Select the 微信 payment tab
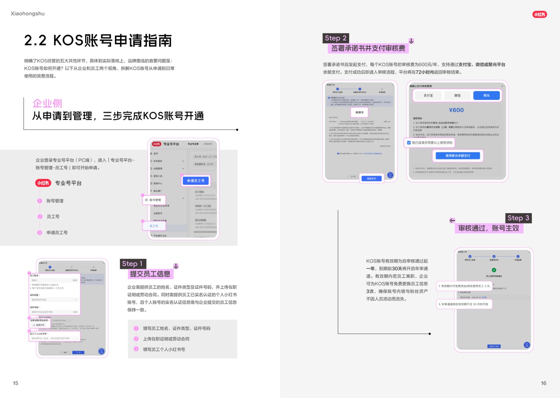Viewport: 560px width, 398px height. [x=457, y=96]
